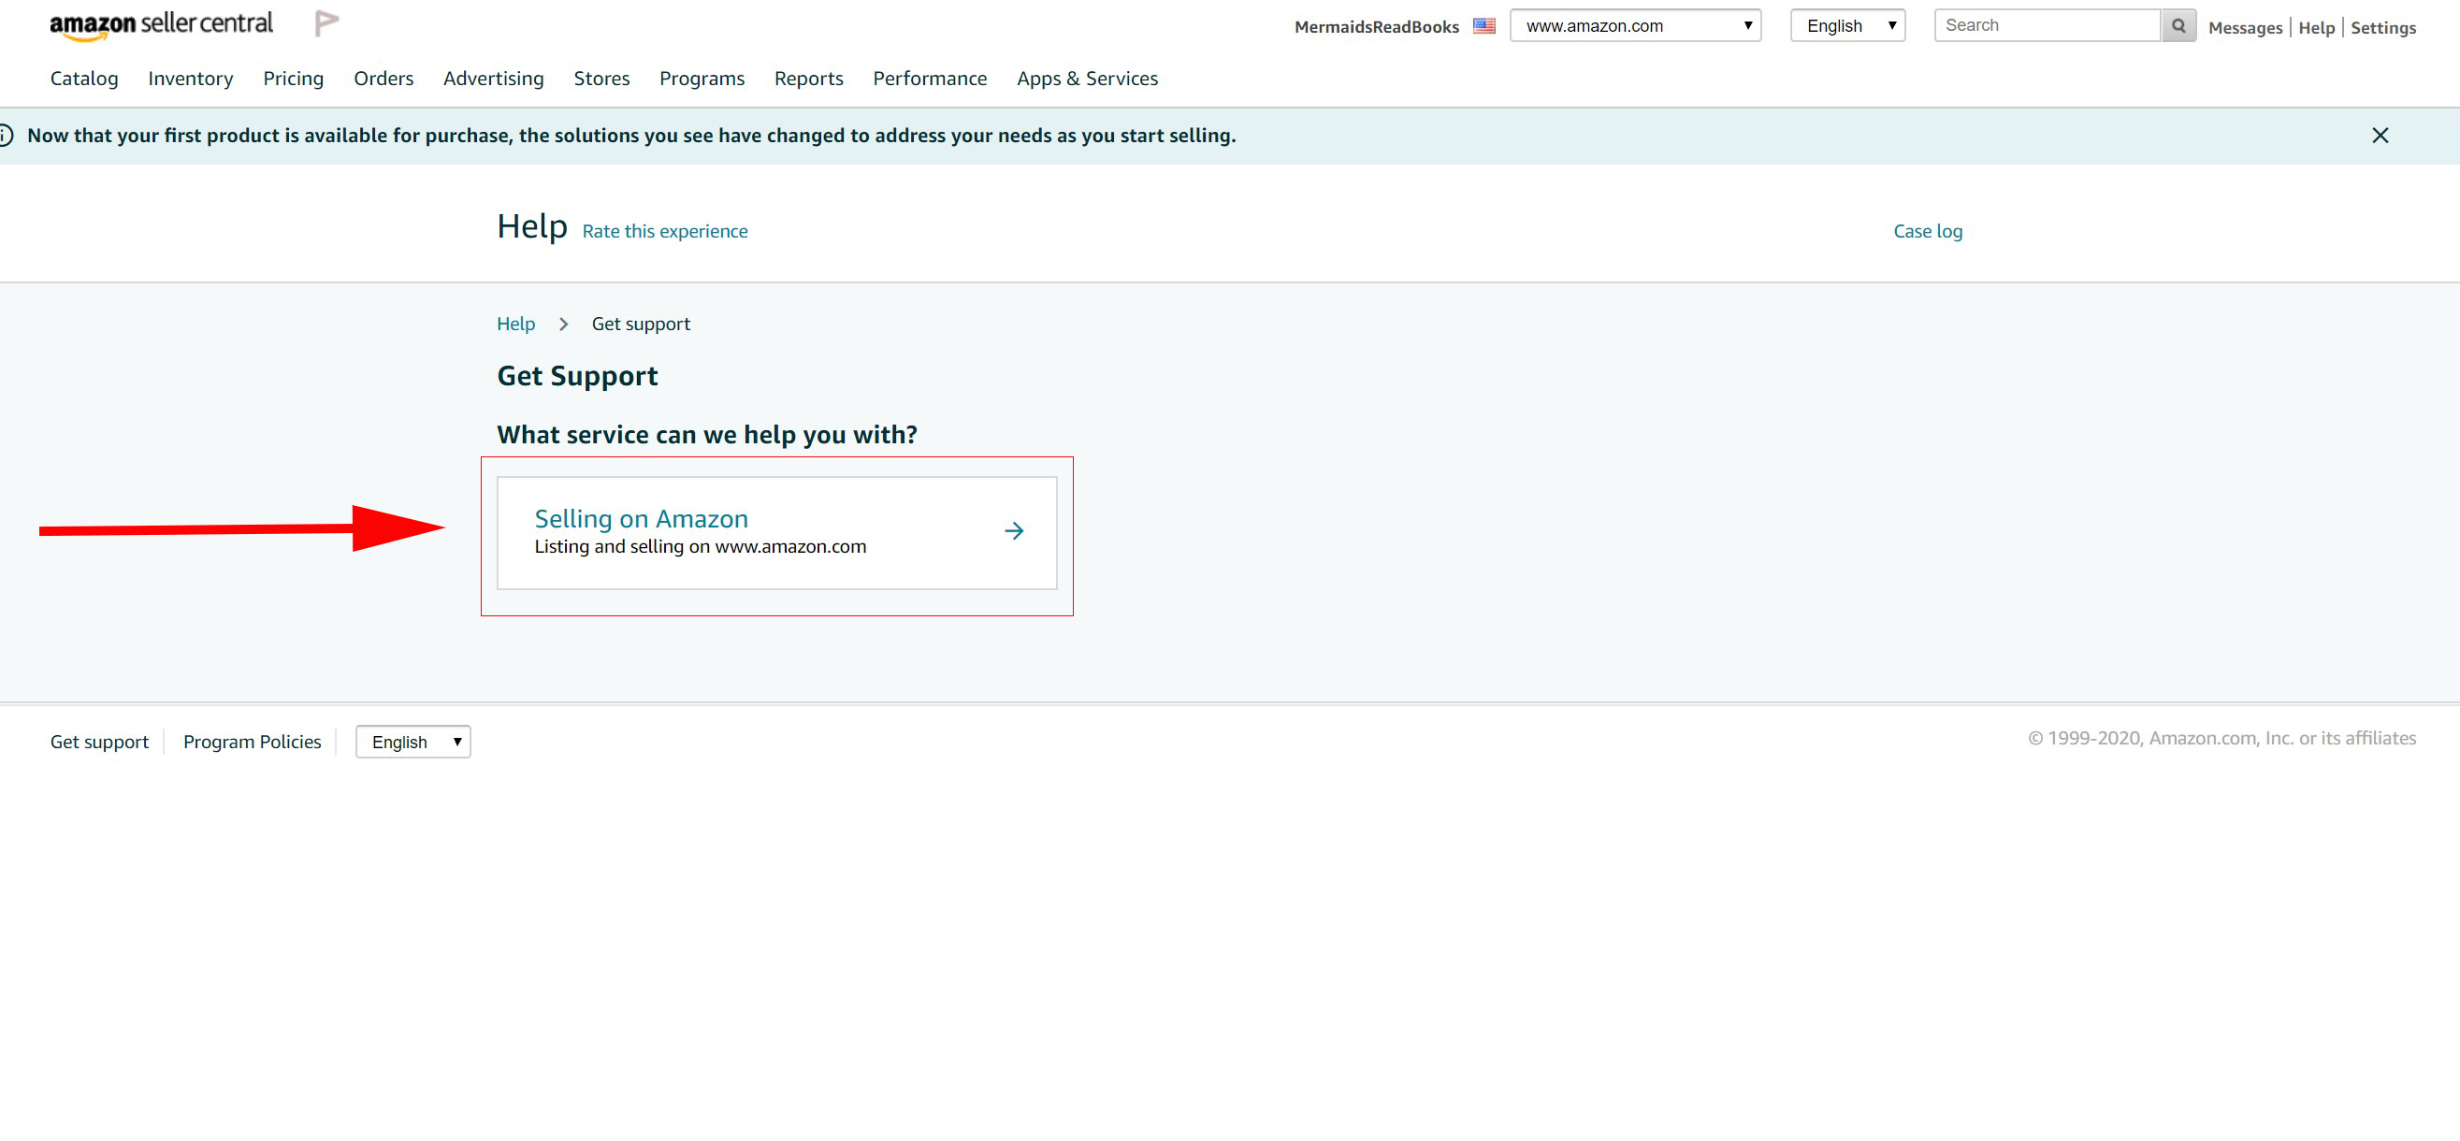Image resolution: width=2460 pixels, height=1141 pixels.
Task: Open the Catalog menu
Action: tap(84, 79)
